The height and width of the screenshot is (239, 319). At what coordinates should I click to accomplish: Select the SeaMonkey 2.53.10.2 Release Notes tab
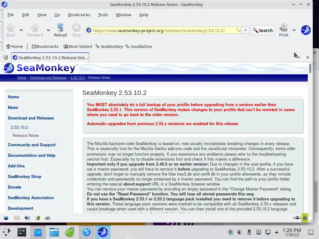coord(50,58)
